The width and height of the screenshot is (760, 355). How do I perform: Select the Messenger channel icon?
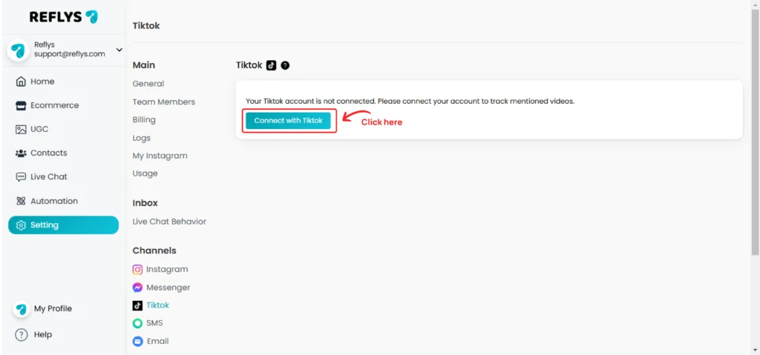point(137,288)
